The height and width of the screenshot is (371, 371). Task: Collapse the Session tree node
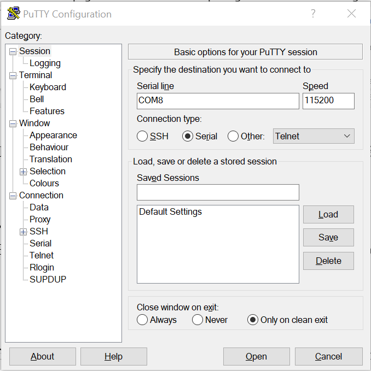[x=13, y=51]
